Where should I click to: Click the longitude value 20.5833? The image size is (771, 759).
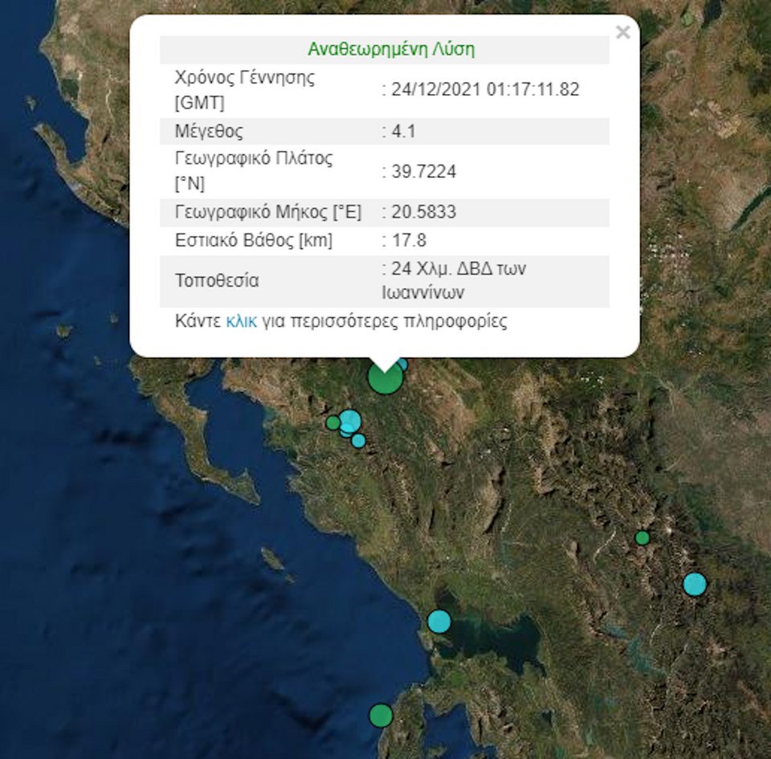(424, 212)
